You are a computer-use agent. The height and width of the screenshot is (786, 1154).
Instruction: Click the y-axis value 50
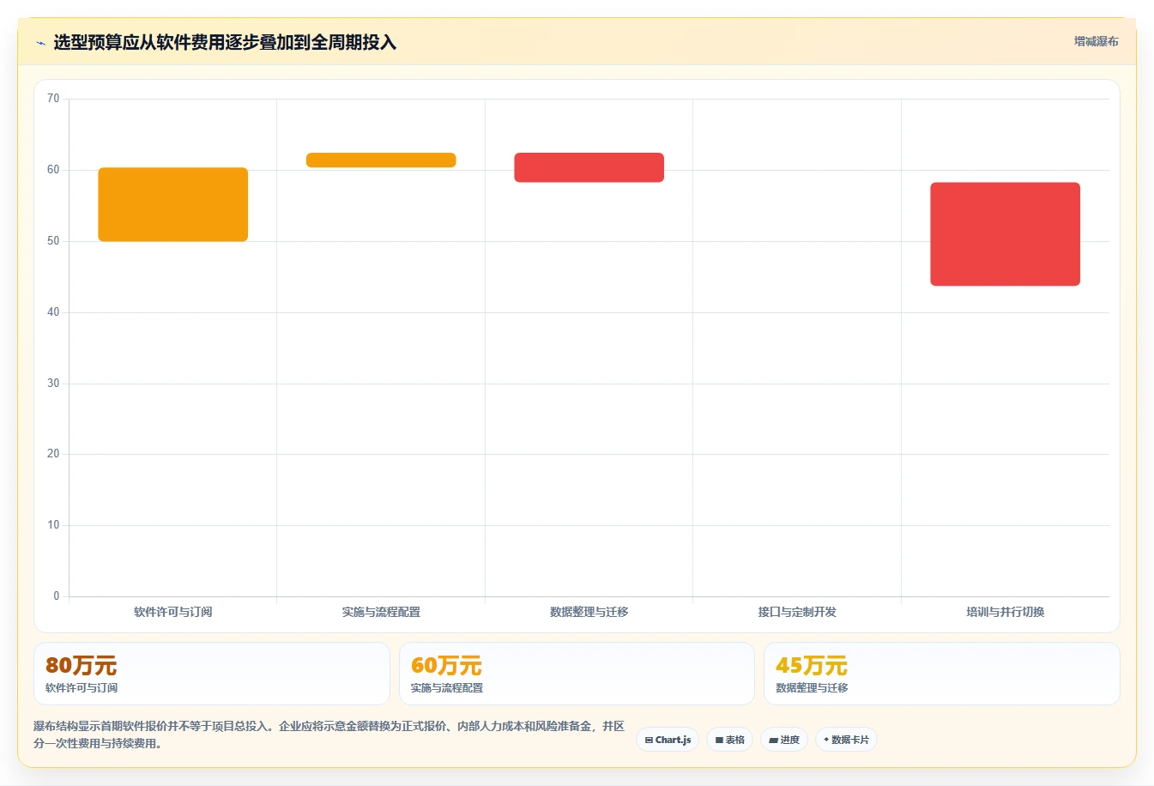pos(53,241)
